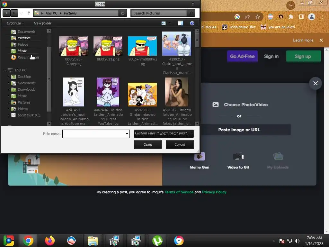Viewport: 329px width, 247px height.
Task: Click the file list scroll-down arrow
Action: click(x=197, y=124)
